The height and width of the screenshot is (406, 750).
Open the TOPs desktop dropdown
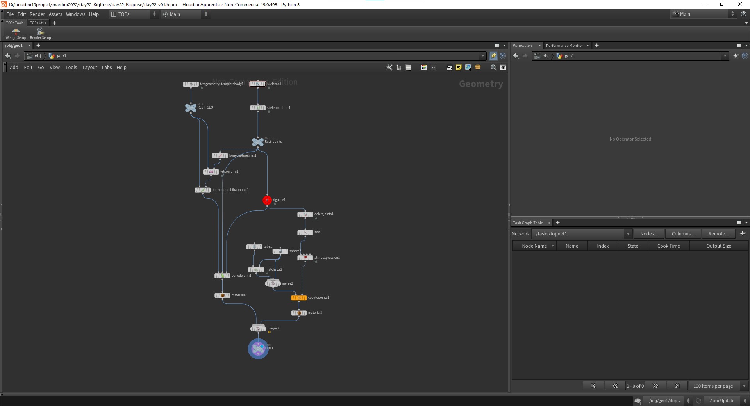(x=134, y=14)
